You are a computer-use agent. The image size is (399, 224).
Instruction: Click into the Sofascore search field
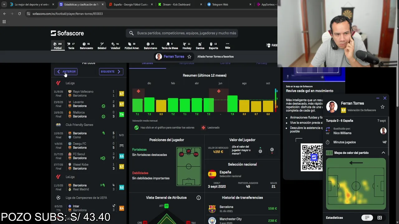(x=182, y=33)
